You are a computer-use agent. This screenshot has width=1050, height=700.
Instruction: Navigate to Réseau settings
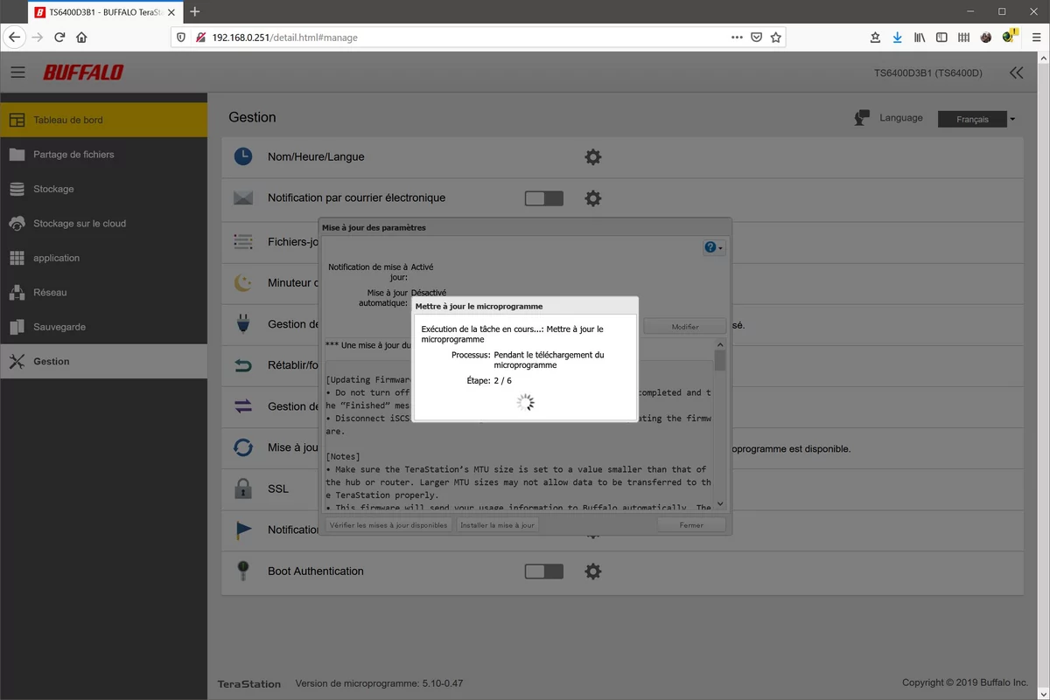(x=104, y=293)
